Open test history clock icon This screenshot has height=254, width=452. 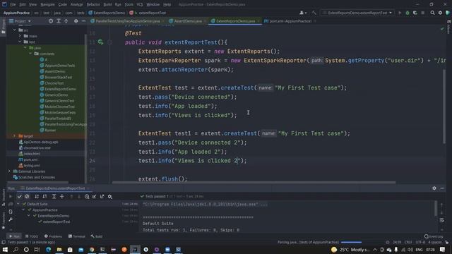coord(87,196)
